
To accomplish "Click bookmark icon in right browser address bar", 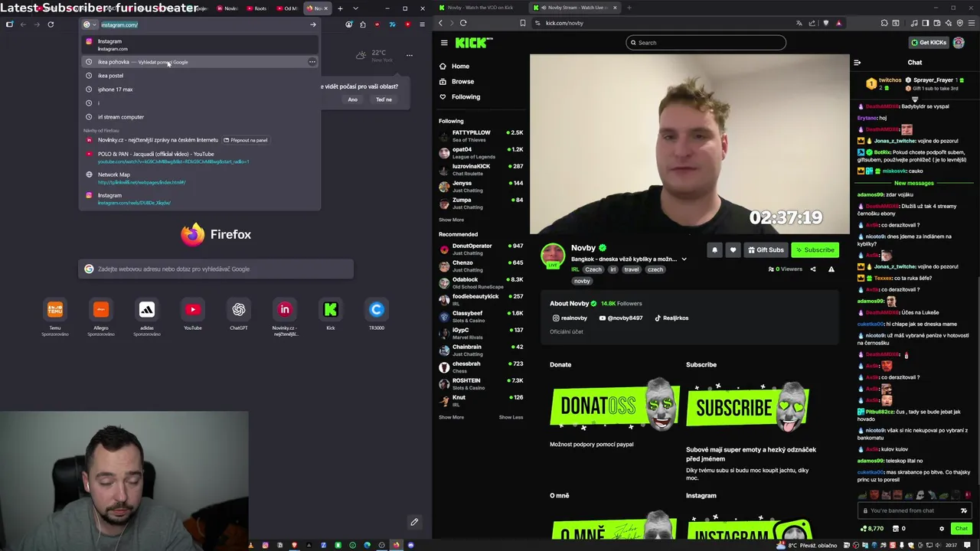I will pos(523,23).
